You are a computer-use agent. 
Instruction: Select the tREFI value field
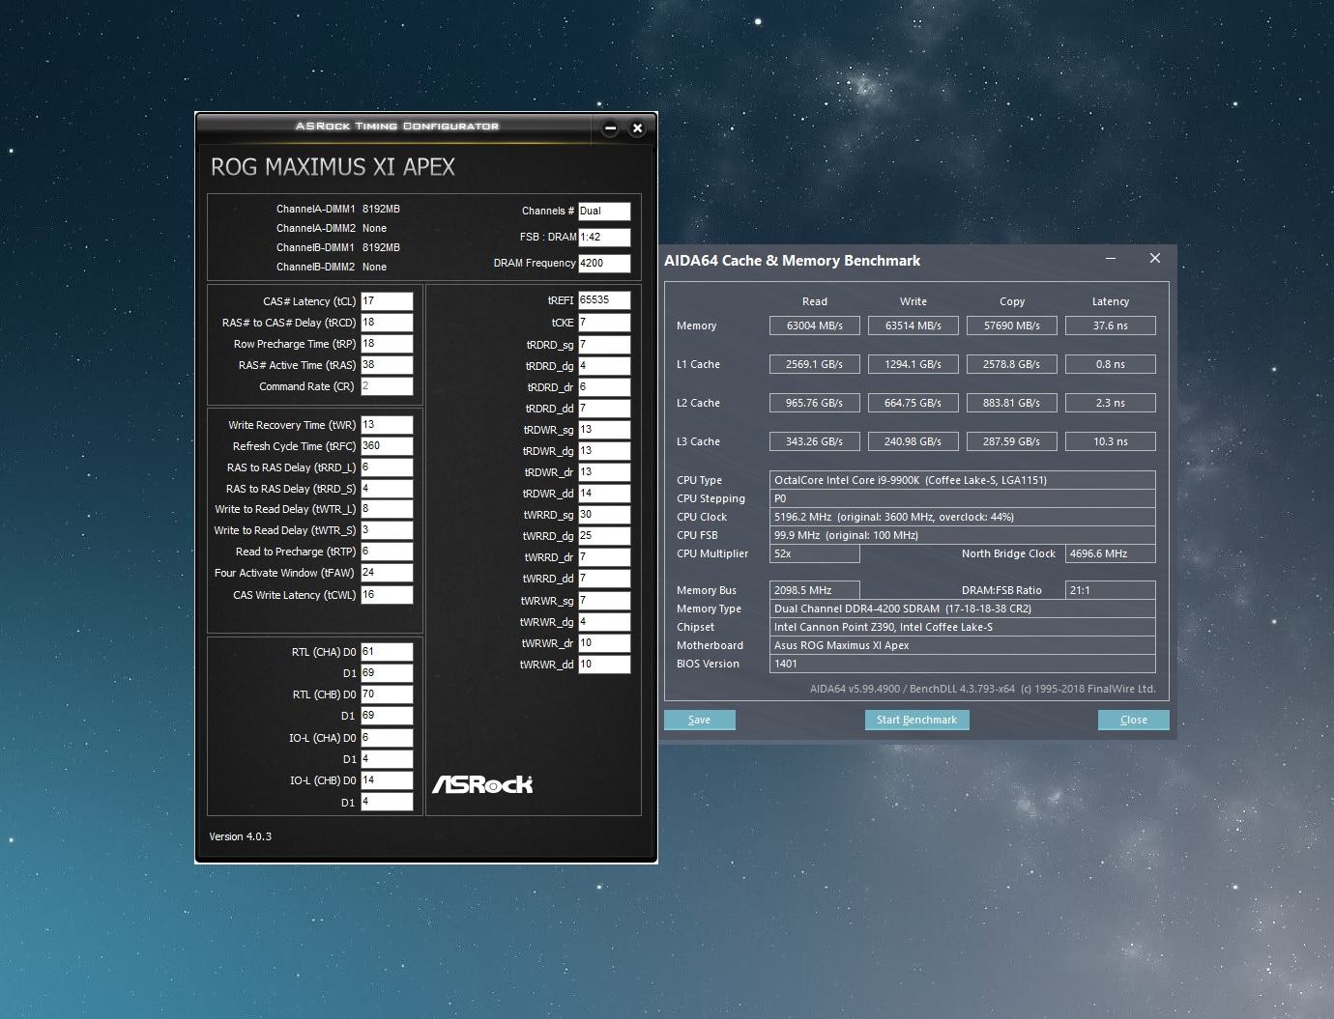pos(604,300)
